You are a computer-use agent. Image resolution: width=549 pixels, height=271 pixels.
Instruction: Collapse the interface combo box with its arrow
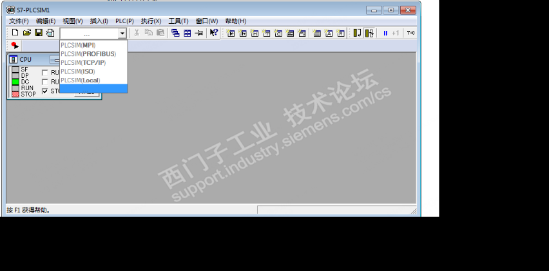pyautogui.click(x=122, y=33)
